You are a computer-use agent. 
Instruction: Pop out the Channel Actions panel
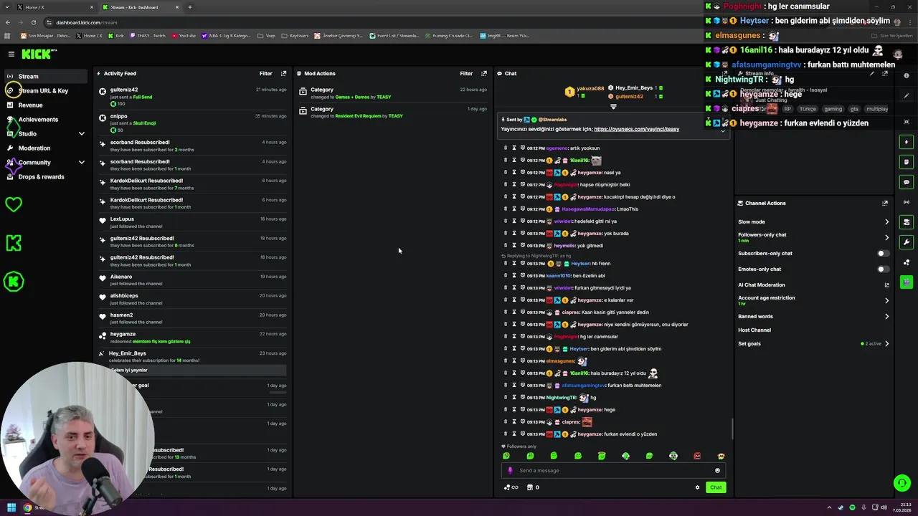tap(885, 203)
